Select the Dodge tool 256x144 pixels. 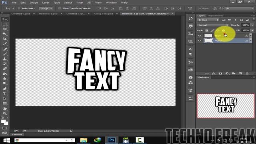5,84
